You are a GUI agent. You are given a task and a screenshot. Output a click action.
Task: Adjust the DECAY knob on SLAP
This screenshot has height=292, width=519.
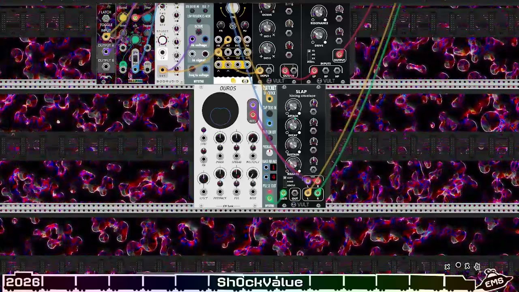pyautogui.click(x=293, y=125)
